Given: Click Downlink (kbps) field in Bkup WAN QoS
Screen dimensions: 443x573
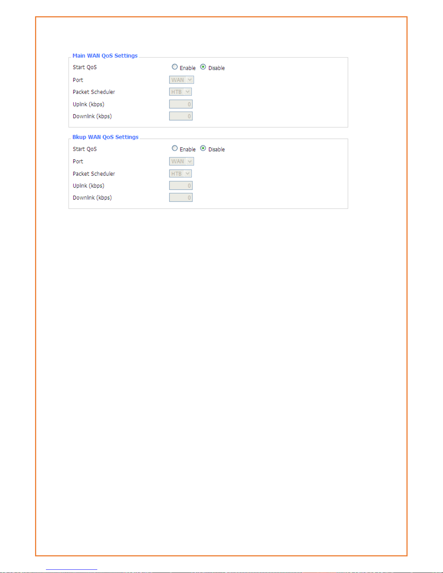Looking at the screenshot, I should click(x=181, y=197).
